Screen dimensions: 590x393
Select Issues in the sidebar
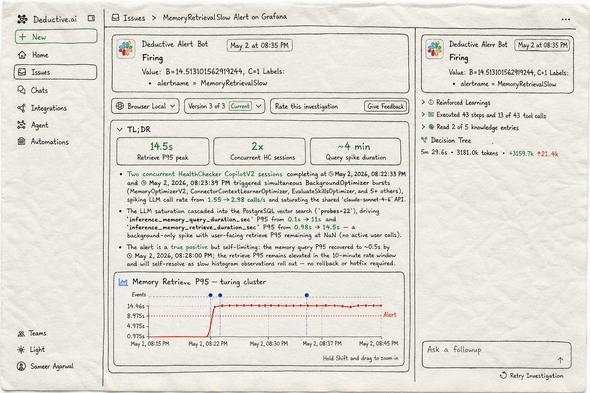coord(55,72)
